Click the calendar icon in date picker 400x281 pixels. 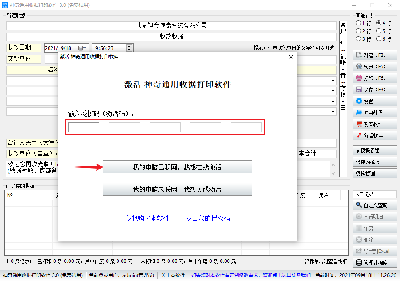(x=81, y=48)
